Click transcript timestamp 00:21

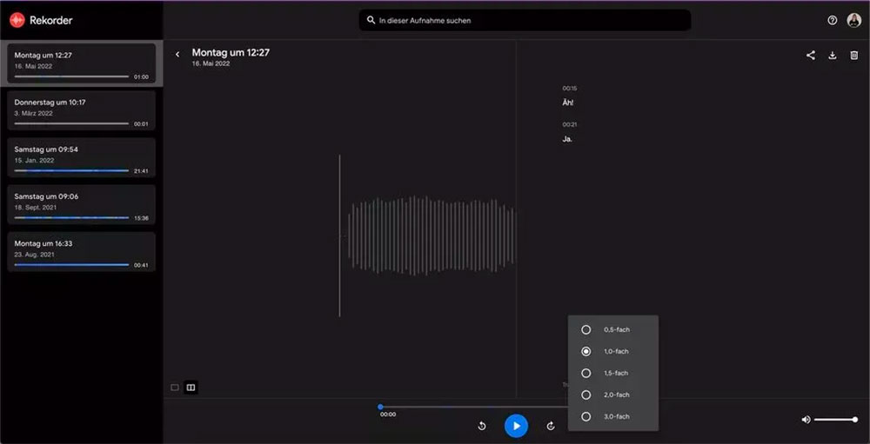(x=569, y=125)
